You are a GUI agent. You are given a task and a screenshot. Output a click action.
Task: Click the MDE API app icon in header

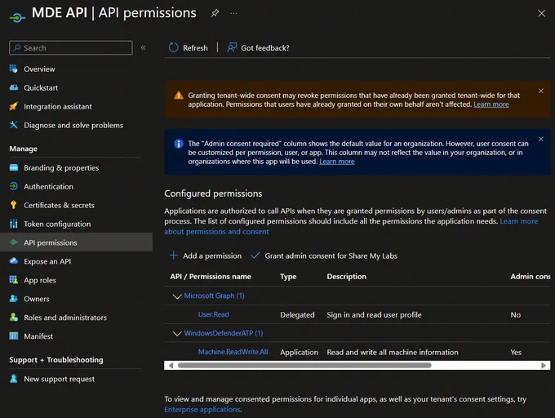(x=17, y=17)
